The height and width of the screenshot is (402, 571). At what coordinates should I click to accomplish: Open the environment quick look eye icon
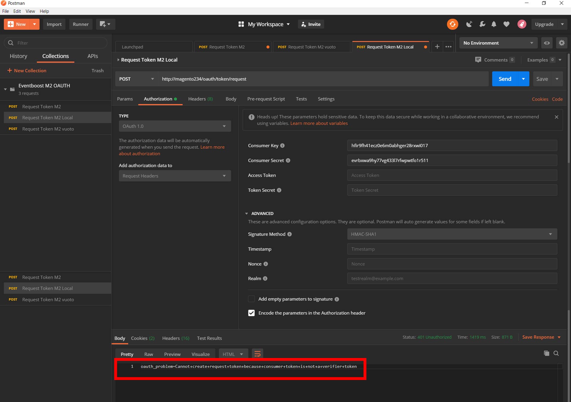[547, 43]
